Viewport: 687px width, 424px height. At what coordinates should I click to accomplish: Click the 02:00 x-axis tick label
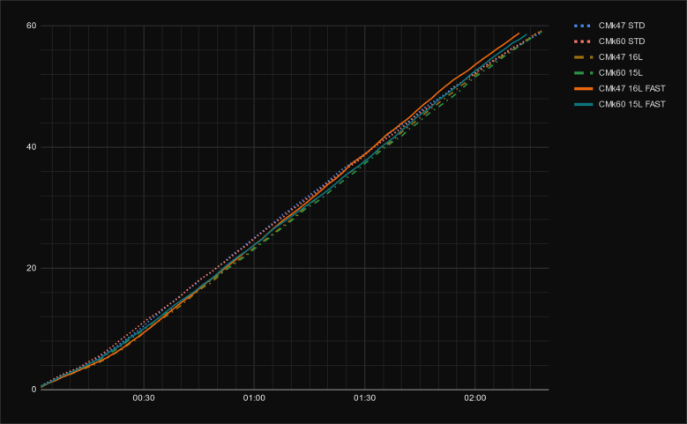click(x=474, y=398)
